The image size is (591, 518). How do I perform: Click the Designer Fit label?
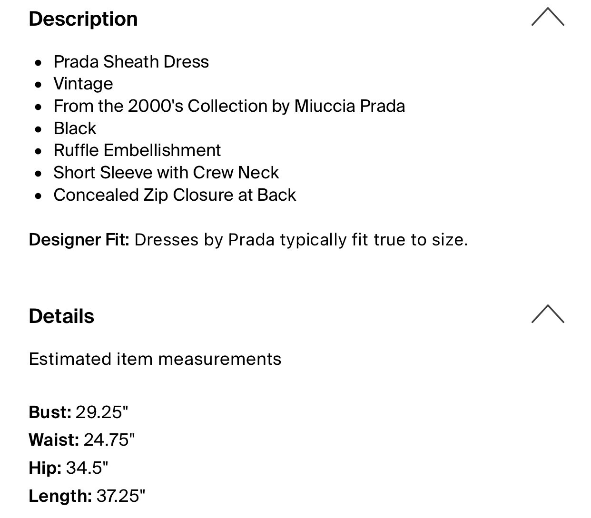79,240
